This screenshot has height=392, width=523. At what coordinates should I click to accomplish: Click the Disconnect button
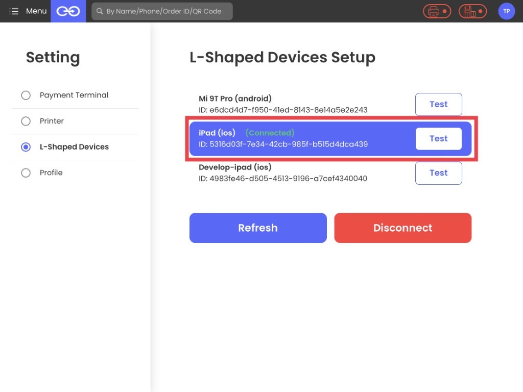pos(402,228)
